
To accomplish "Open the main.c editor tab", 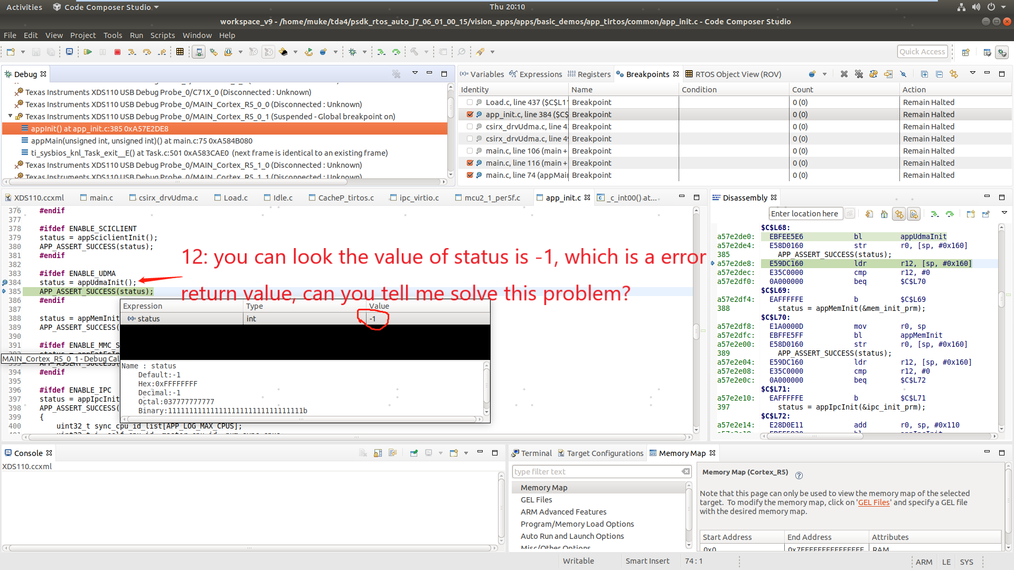I will [97, 198].
